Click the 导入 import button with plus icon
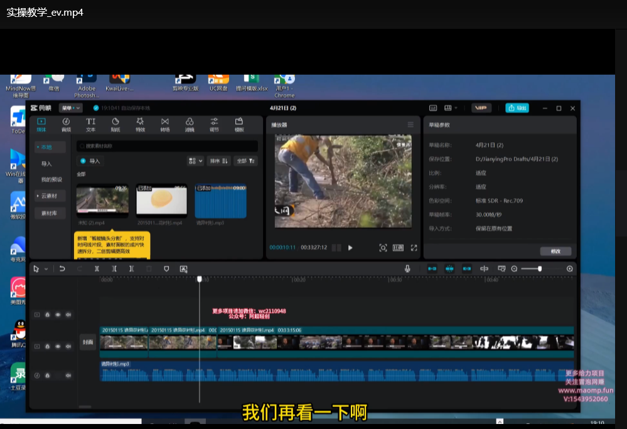Image resolution: width=627 pixels, height=429 pixels. [x=90, y=161]
